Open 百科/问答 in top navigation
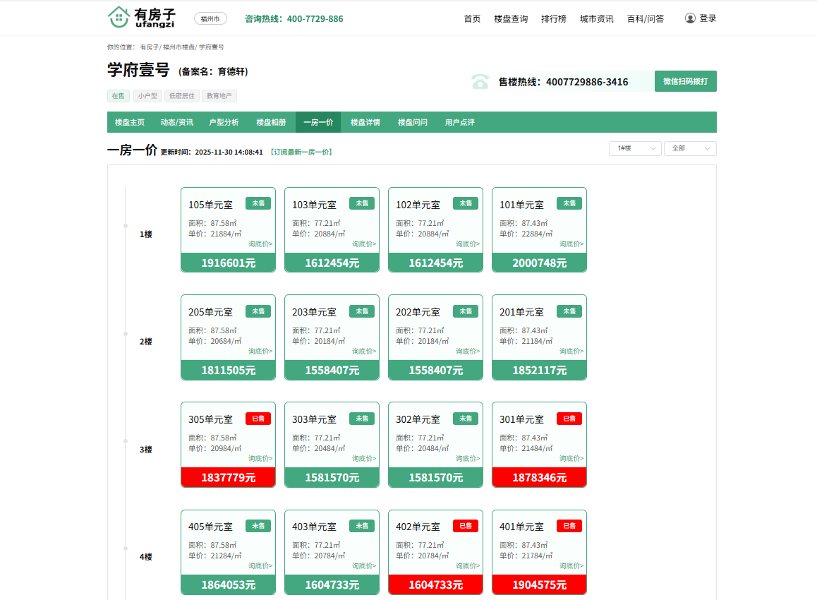Image resolution: width=817 pixels, height=600 pixels. (x=645, y=19)
